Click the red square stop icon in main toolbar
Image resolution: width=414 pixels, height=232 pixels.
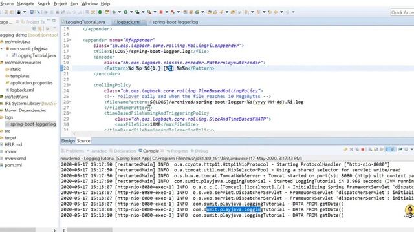pos(161,12)
